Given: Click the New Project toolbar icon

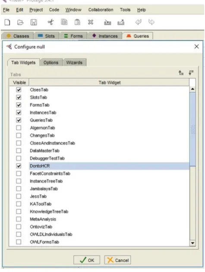Looking at the screenshot, I should coord(7,22).
